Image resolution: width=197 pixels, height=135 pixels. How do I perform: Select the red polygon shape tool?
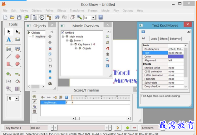coord(9,64)
